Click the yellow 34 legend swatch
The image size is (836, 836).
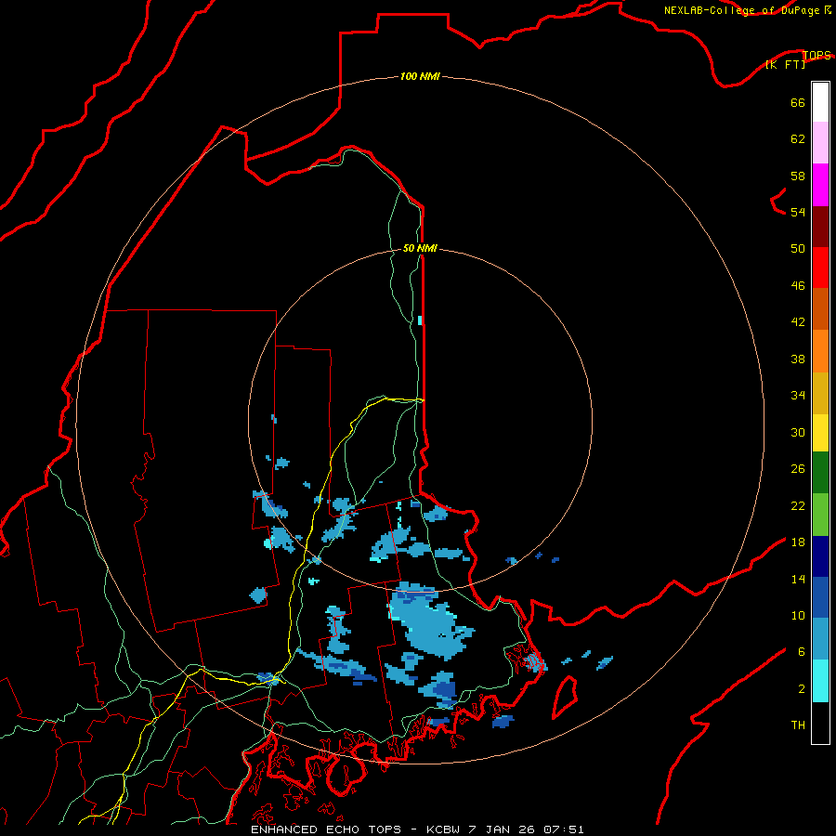click(820, 433)
